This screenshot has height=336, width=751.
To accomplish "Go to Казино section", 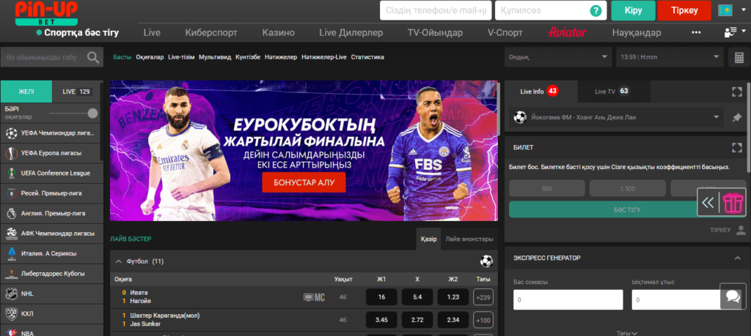I will (278, 32).
